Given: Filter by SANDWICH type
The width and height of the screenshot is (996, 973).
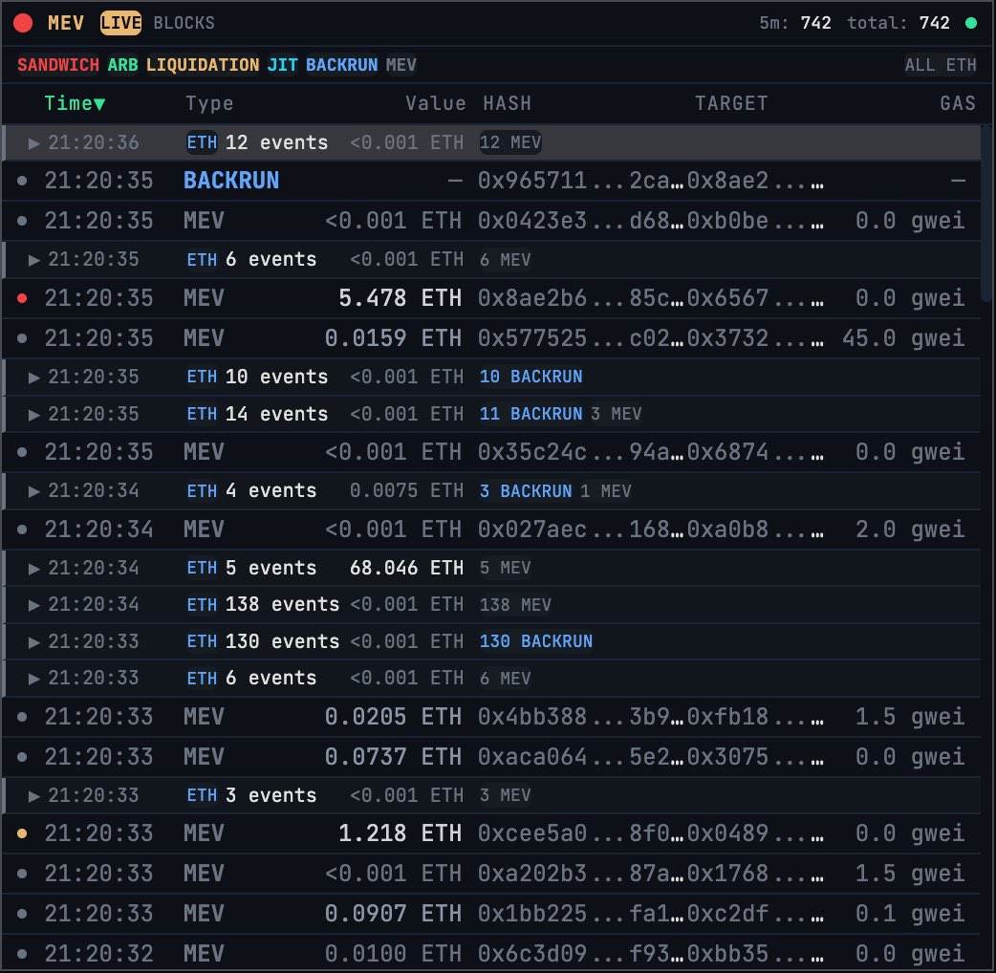Looking at the screenshot, I should 57,65.
